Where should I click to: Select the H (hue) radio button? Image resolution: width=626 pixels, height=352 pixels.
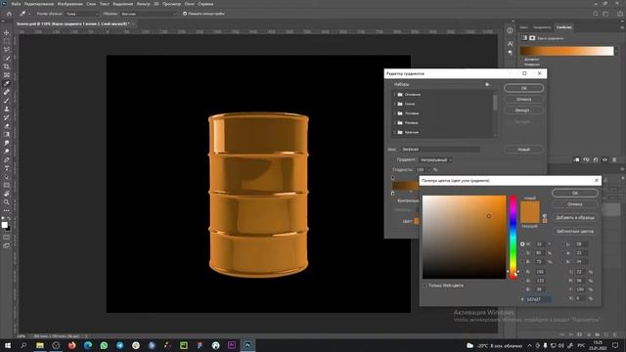pos(522,243)
